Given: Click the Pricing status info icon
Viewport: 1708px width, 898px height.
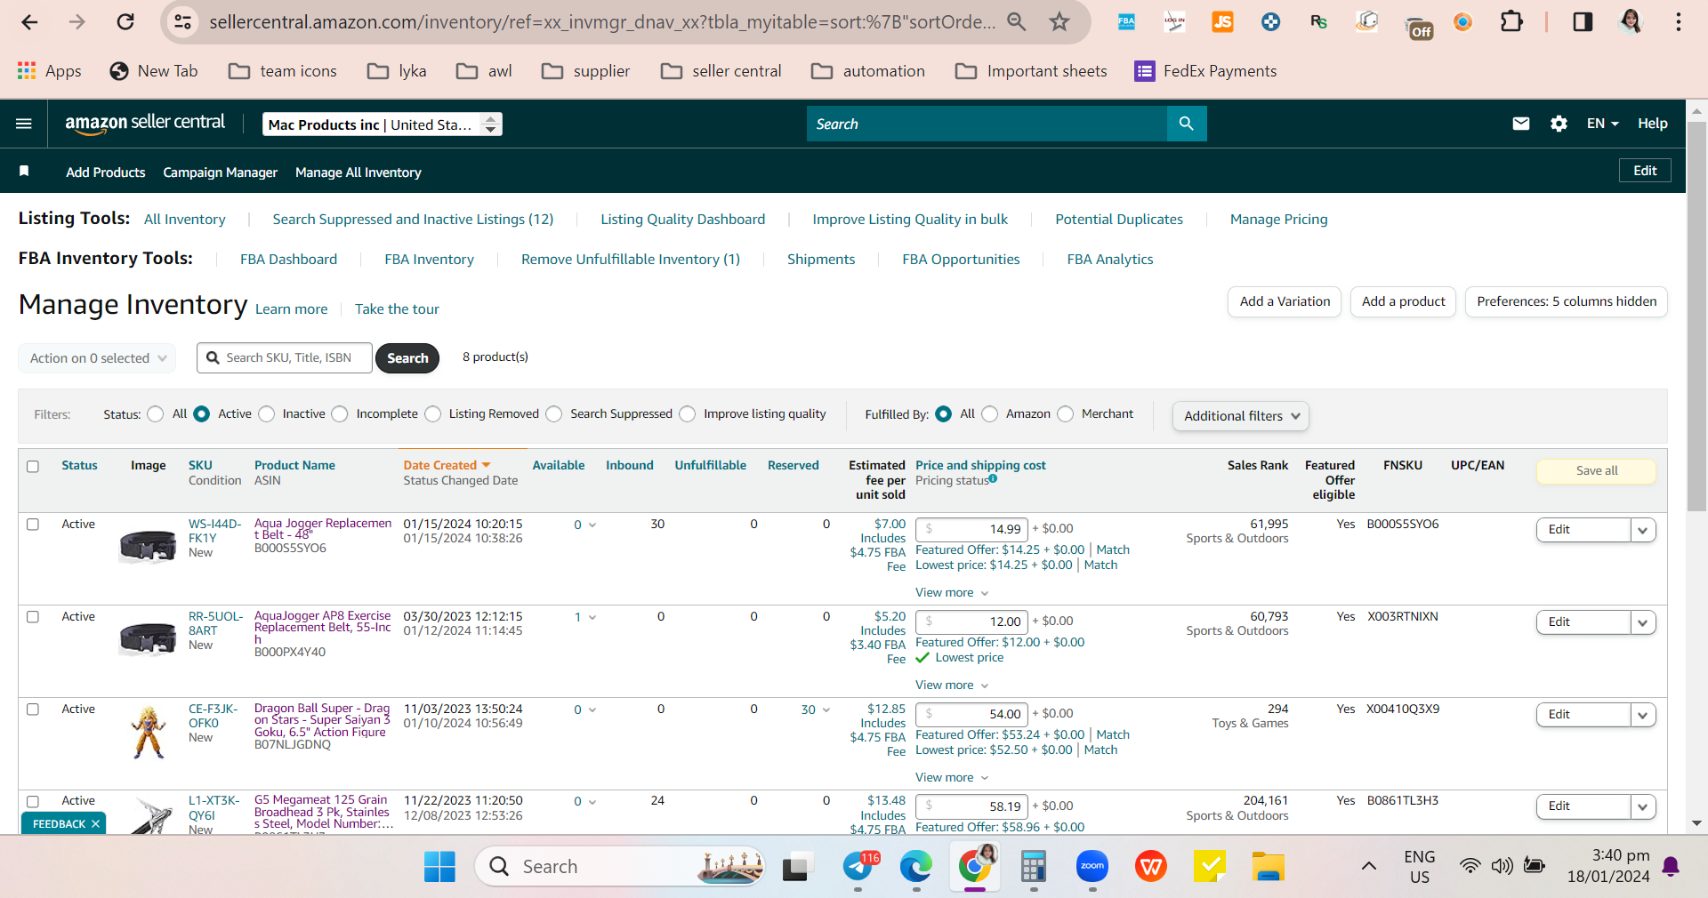Looking at the screenshot, I should coord(993,479).
